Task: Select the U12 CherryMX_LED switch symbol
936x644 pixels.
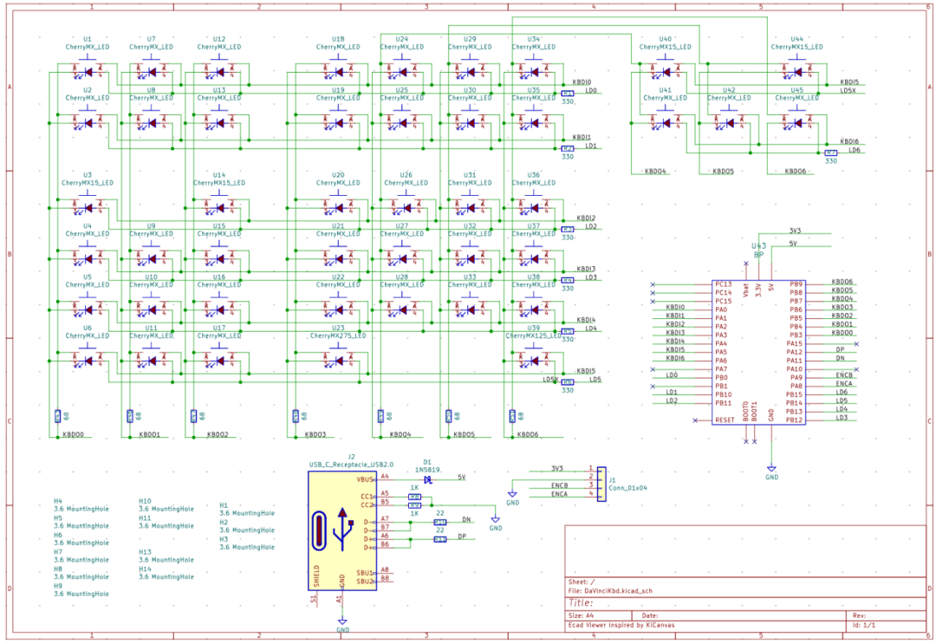Action: click(219, 70)
